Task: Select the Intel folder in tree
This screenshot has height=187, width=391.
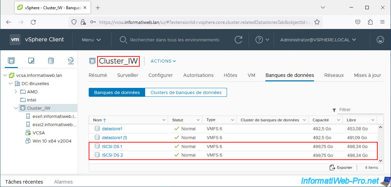Action: tap(31, 100)
